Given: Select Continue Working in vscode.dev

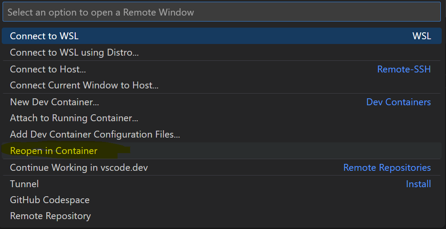Looking at the screenshot, I should pos(222,167).
